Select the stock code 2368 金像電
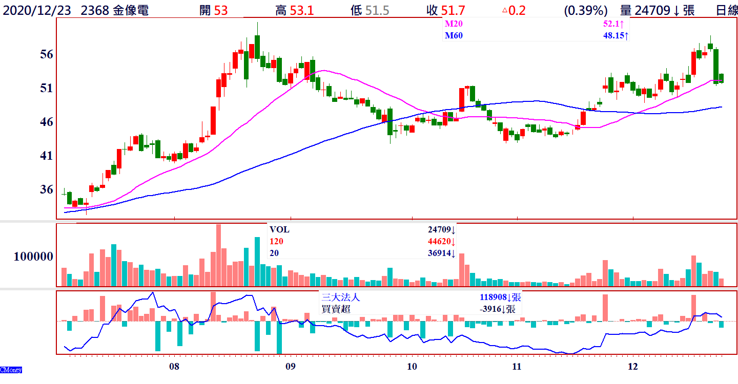This screenshot has width=738, height=384. pos(114,10)
